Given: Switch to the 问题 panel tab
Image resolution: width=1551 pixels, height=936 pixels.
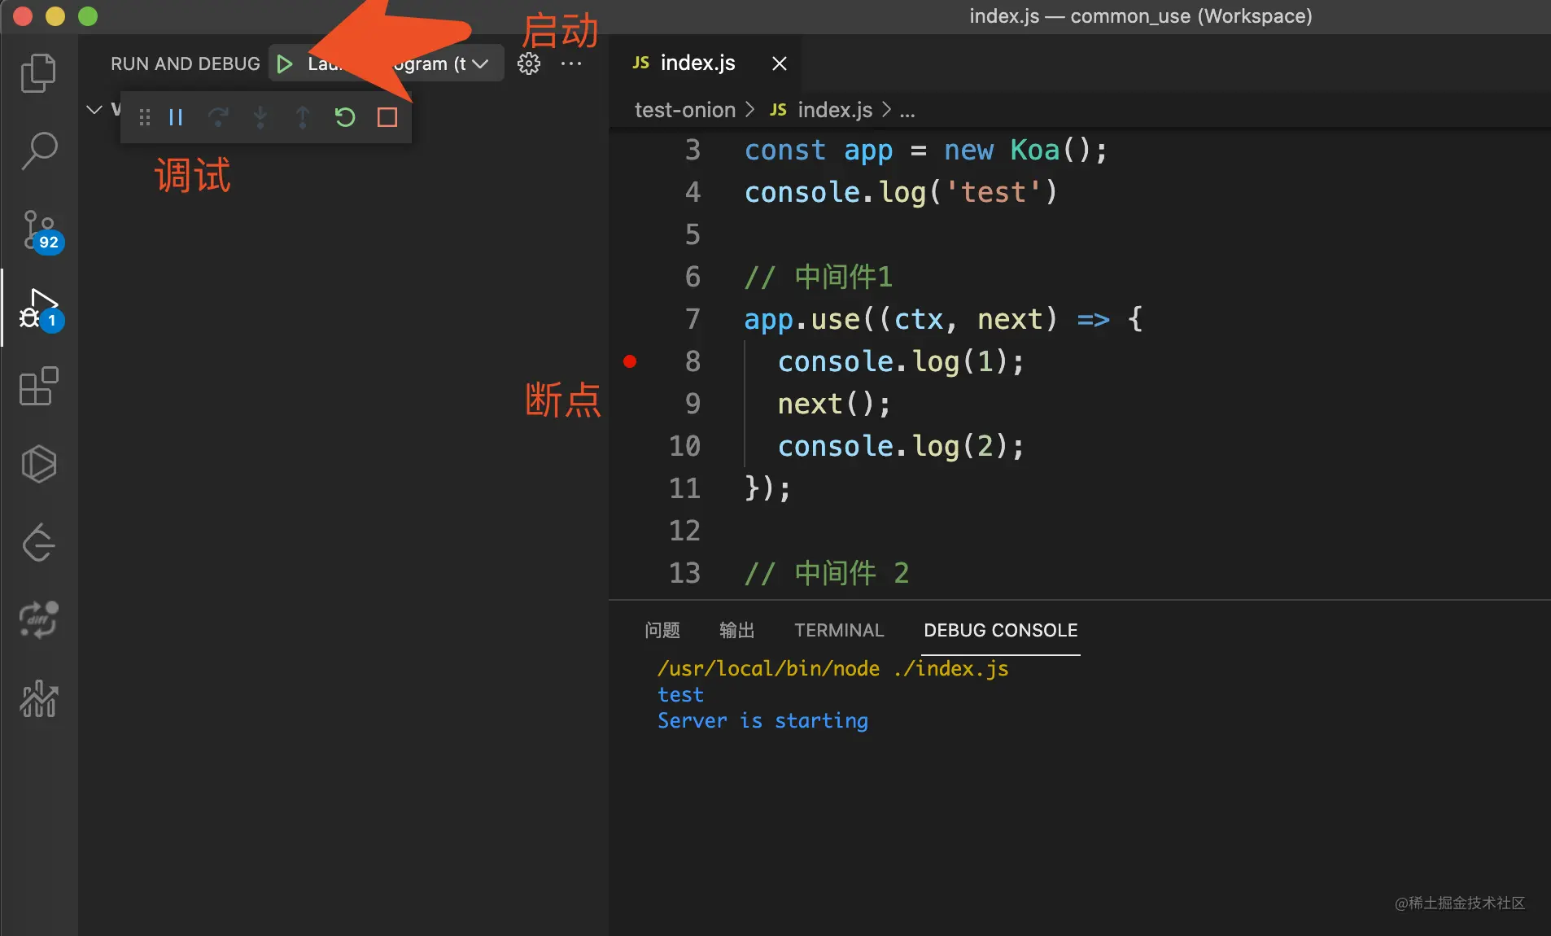Looking at the screenshot, I should click(x=662, y=630).
